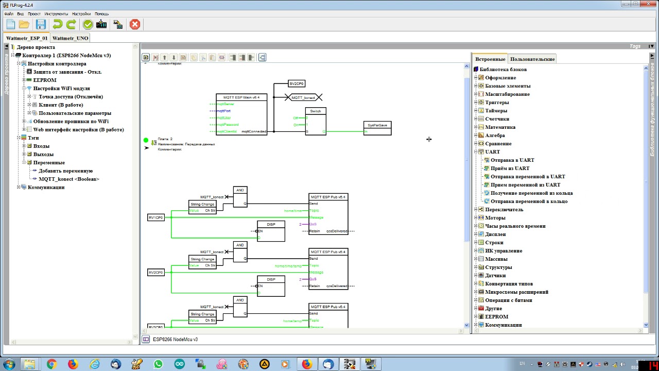Image resolution: width=659 pixels, height=371 pixels.
Task: Click the RV1CP0 input block on the diagram
Action: (155, 217)
